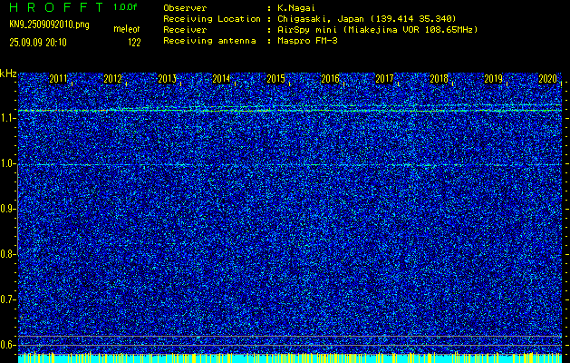Click antenna value Maspro FM-3
Viewport: 570px width, 363px height.
click(x=307, y=41)
